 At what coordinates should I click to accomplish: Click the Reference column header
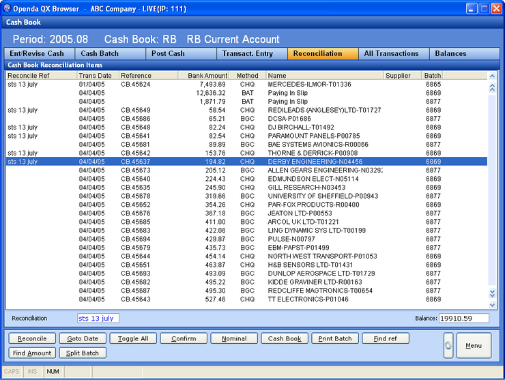[149, 75]
